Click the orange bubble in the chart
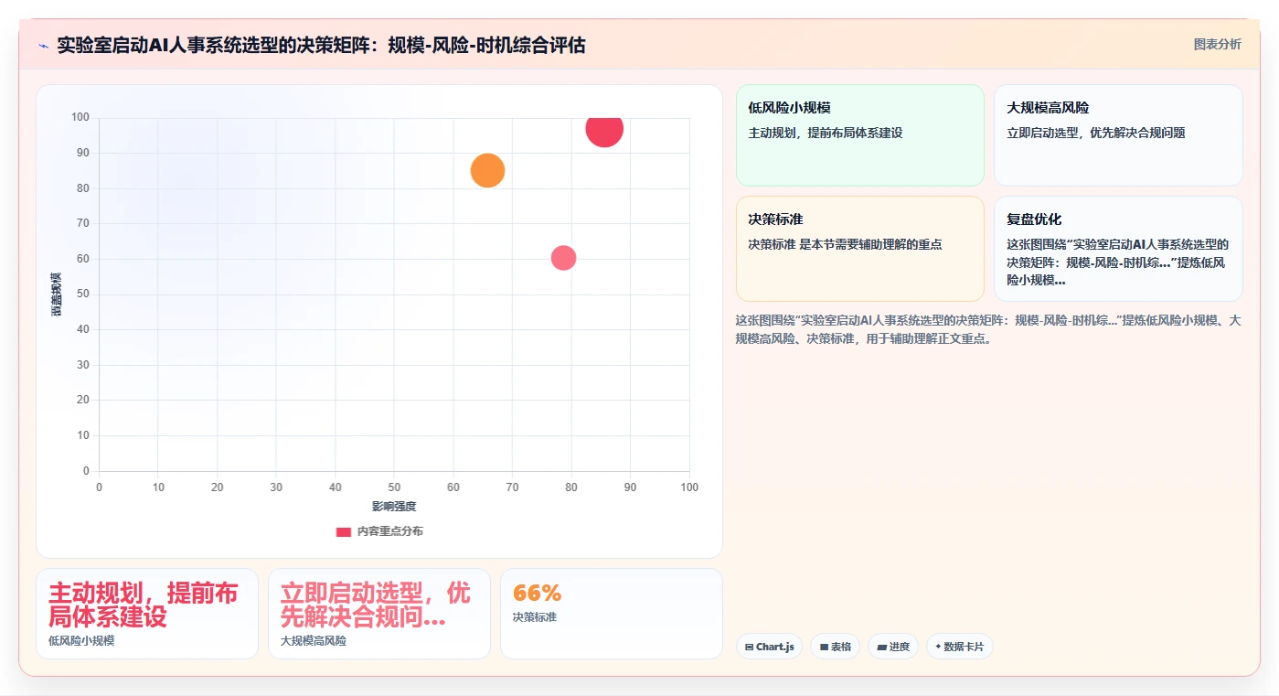This screenshot has width=1279, height=696. [487, 170]
